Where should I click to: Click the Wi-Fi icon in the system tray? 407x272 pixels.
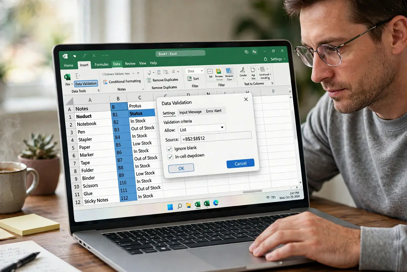coord(267,197)
